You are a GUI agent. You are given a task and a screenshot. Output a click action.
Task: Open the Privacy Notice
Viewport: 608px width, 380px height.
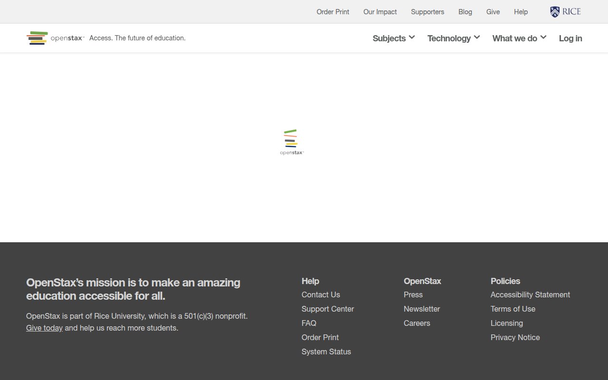point(515,337)
